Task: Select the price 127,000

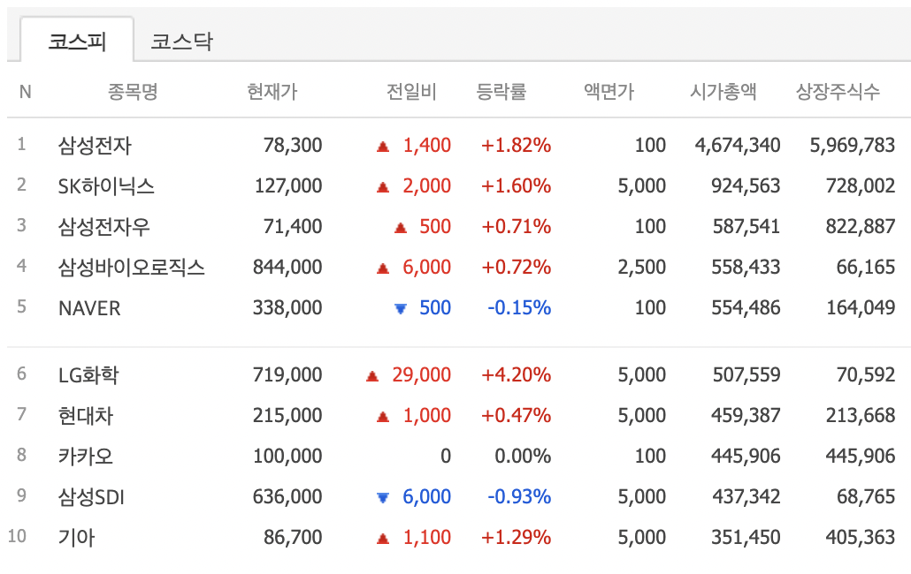Action: 288,185
